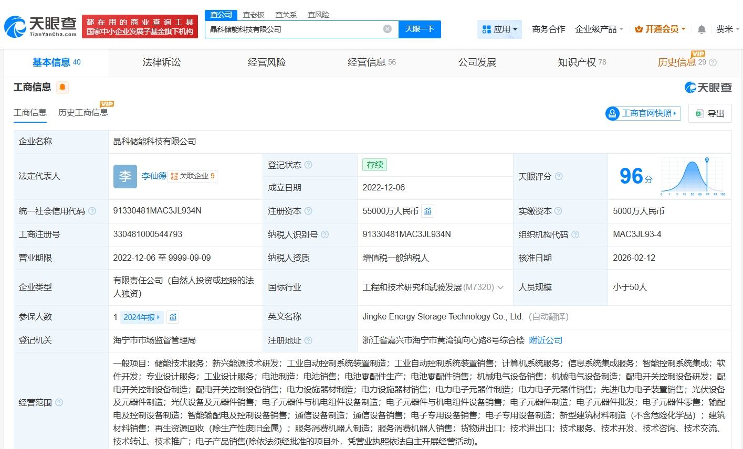Click the report icon beside 2024年报
The height and width of the screenshot is (449, 743).
pyautogui.click(x=173, y=317)
